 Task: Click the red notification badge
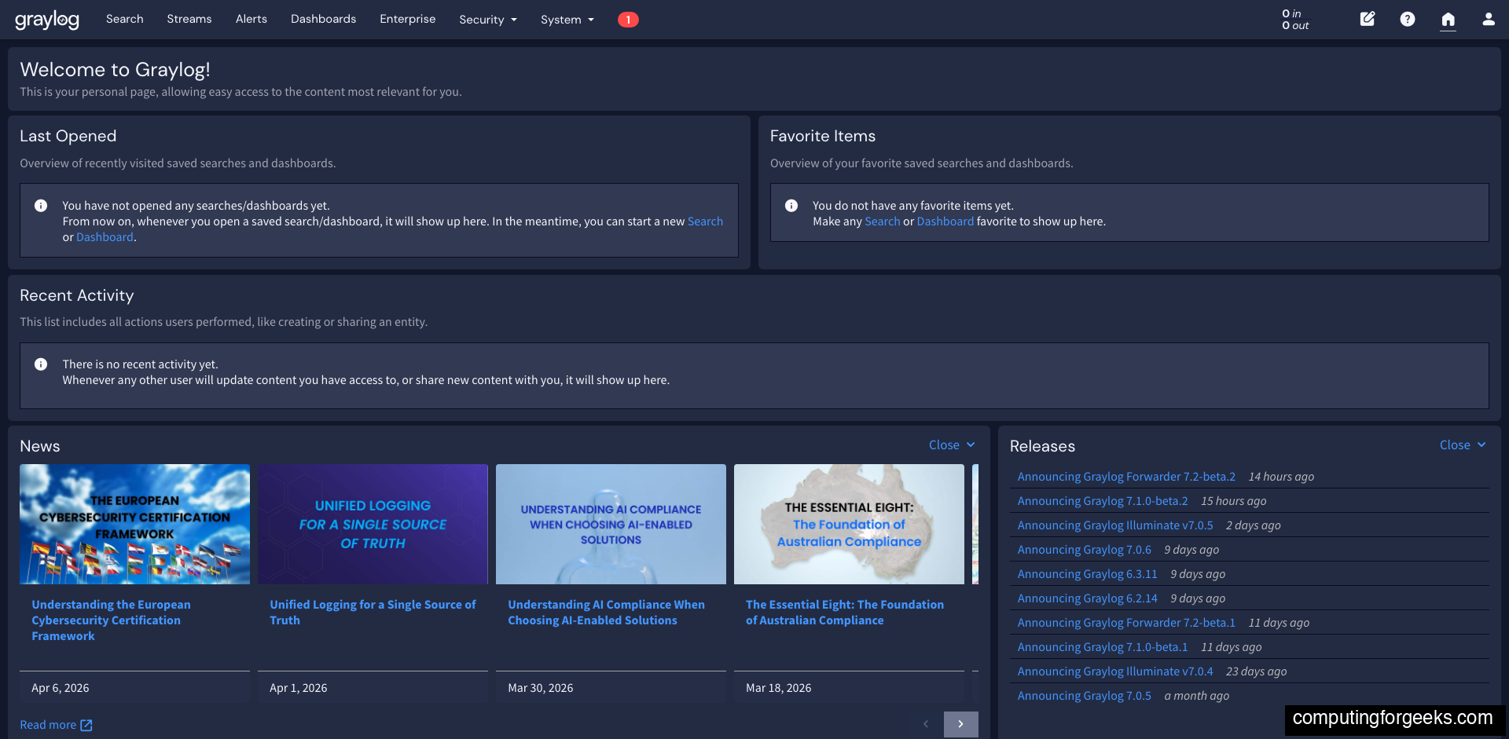point(628,19)
